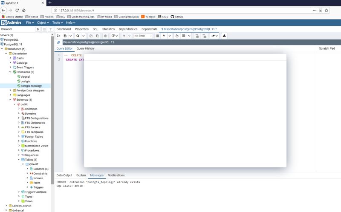Open the Notifications tab
Screen dimensions: 341x212
[x=116, y=175]
